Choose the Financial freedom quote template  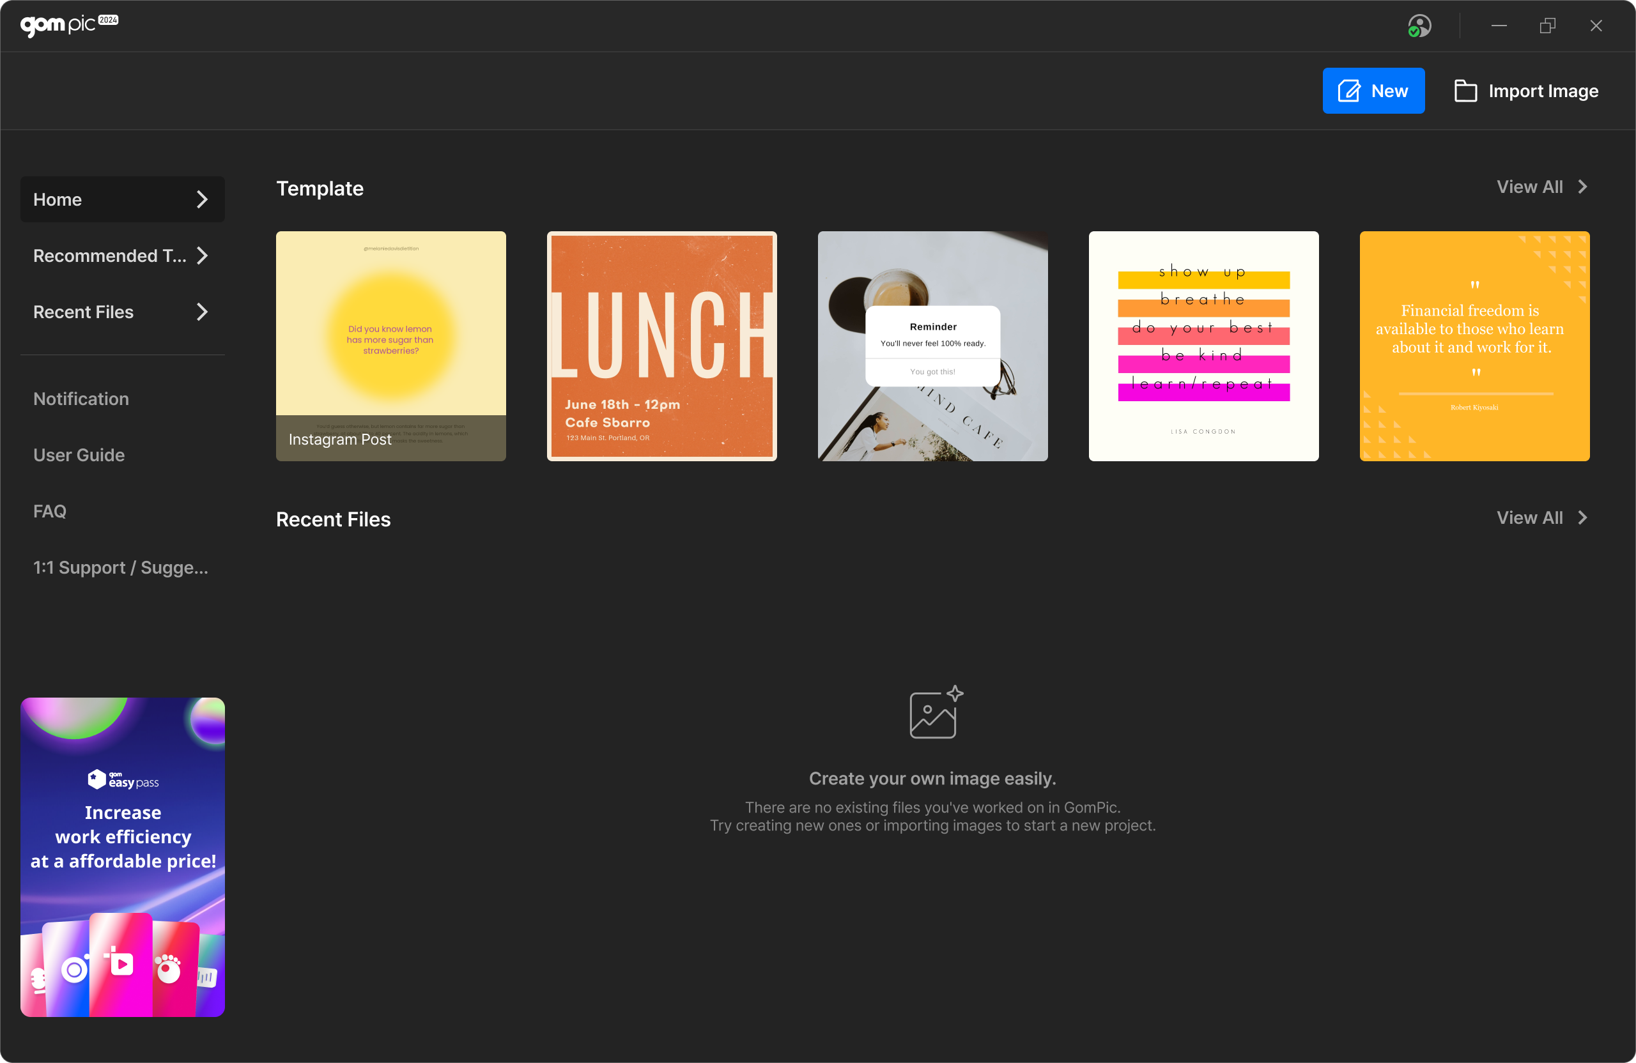pos(1474,346)
